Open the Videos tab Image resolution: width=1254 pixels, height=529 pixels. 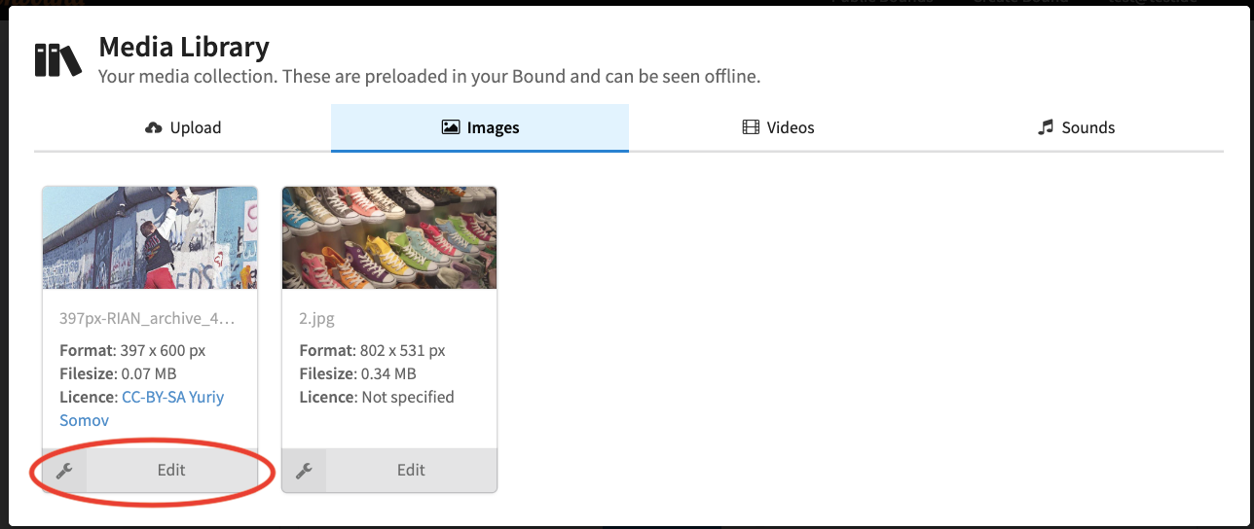(x=777, y=127)
